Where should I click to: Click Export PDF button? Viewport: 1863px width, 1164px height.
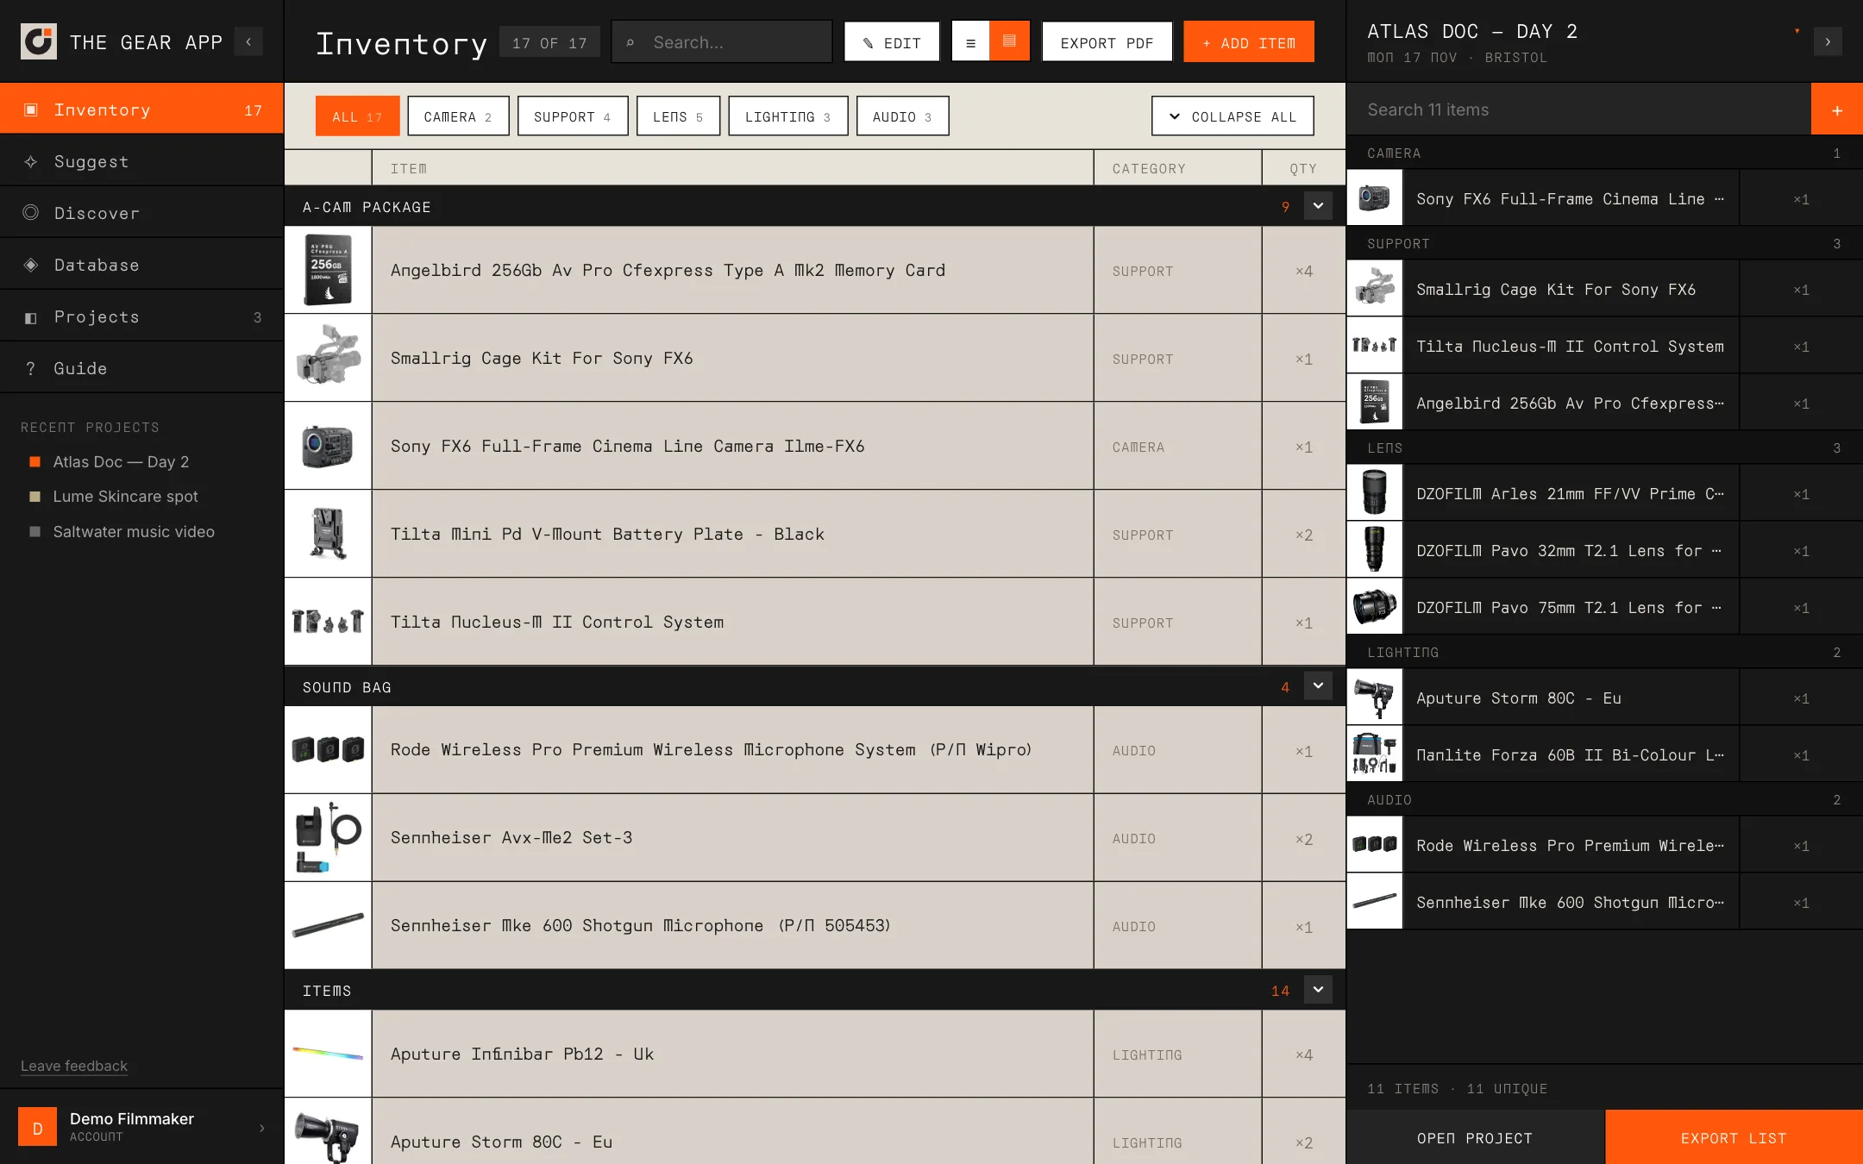(x=1107, y=41)
